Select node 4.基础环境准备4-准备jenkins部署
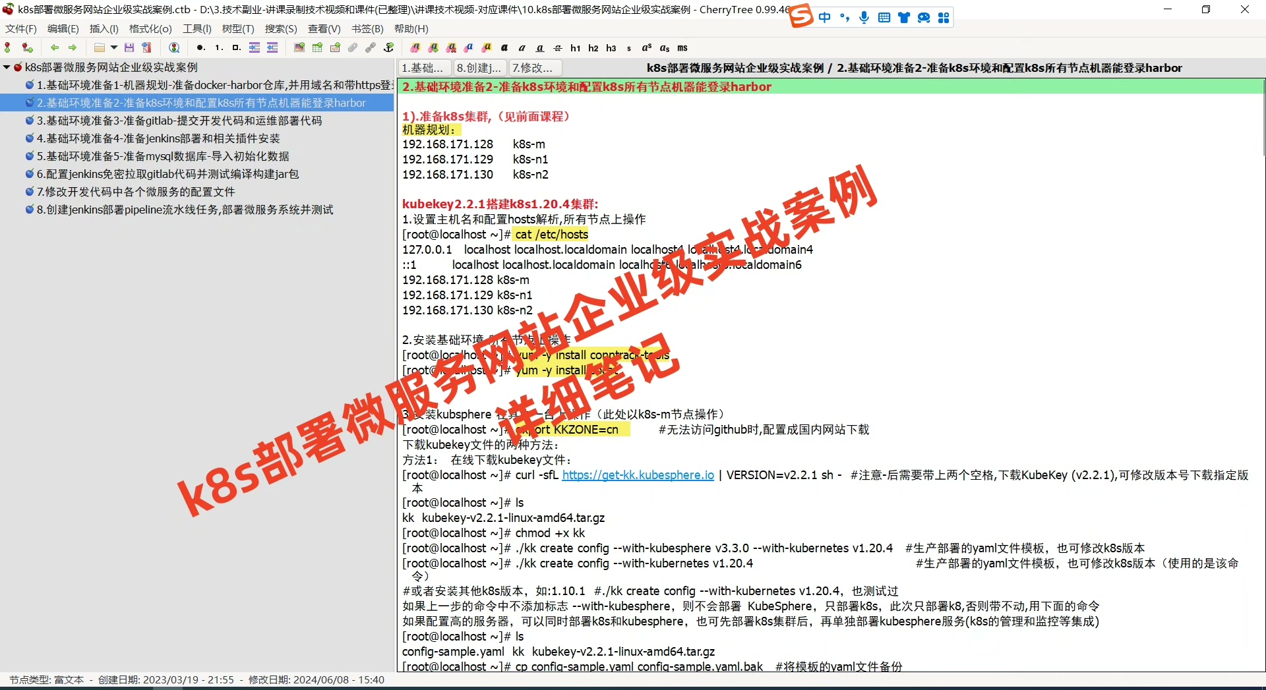Image resolution: width=1266 pixels, height=690 pixels. point(153,138)
